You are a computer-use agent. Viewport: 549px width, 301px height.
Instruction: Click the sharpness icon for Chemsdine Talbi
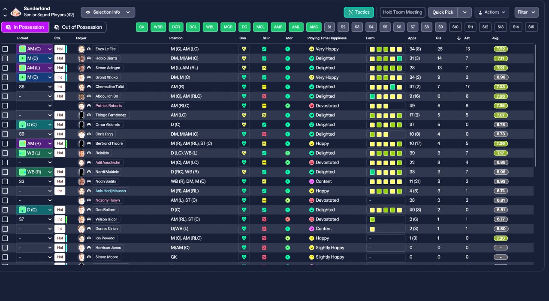tap(264, 86)
